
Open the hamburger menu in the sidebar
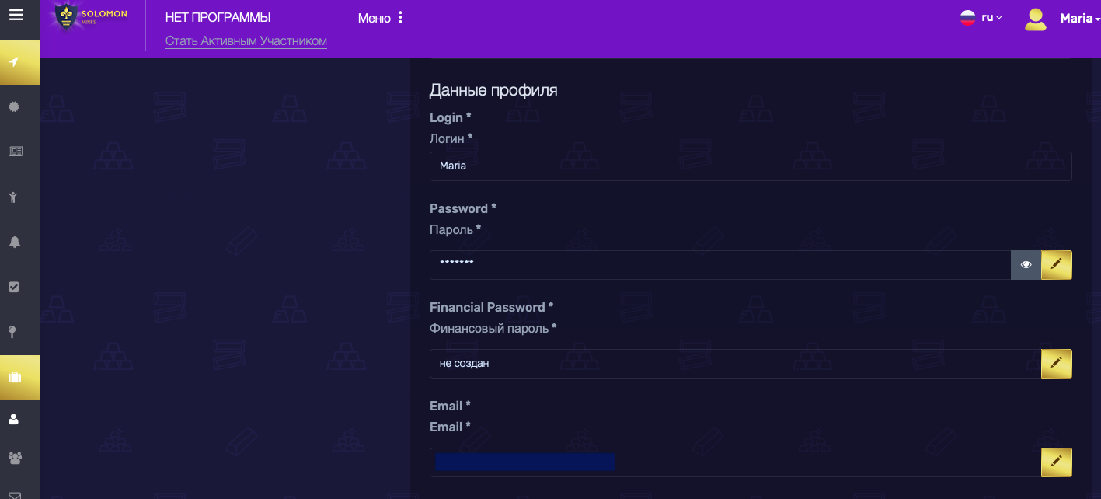coord(16,14)
